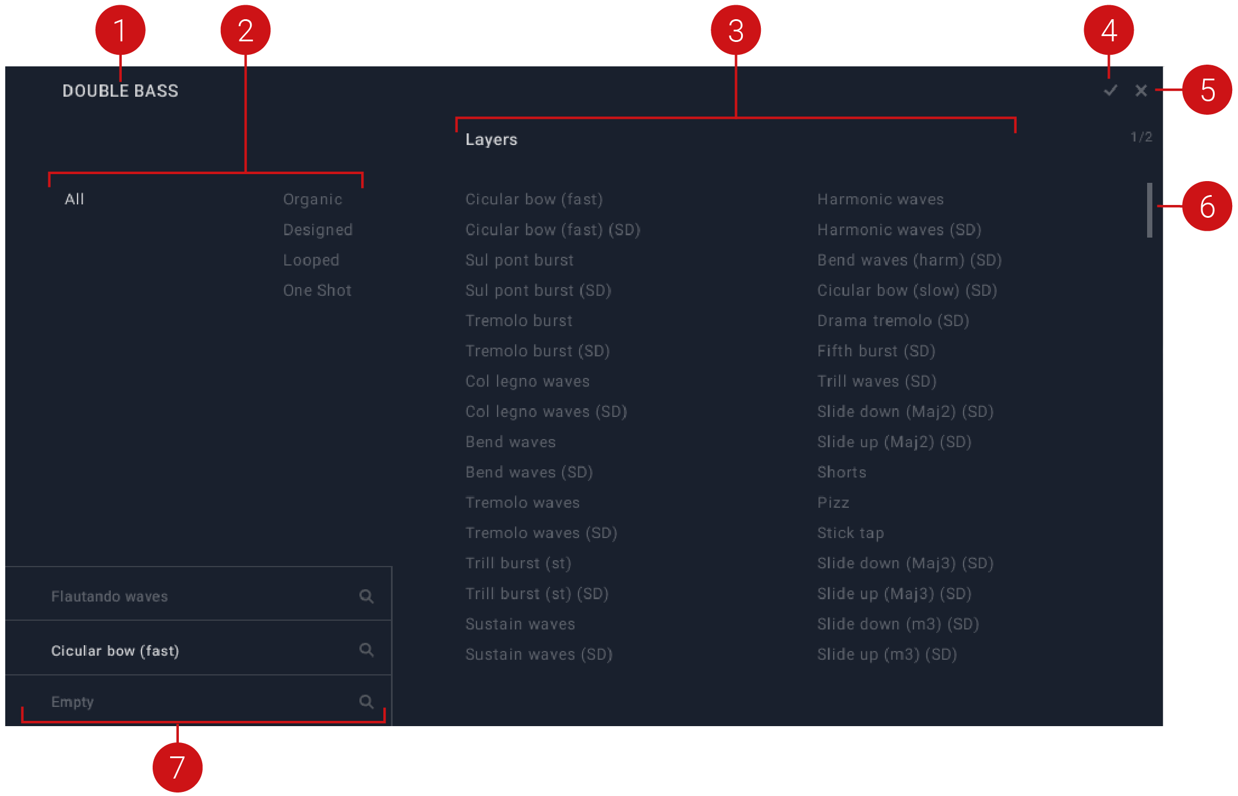Close the browser with the X icon
This screenshot has width=1238, height=796.
(1141, 91)
